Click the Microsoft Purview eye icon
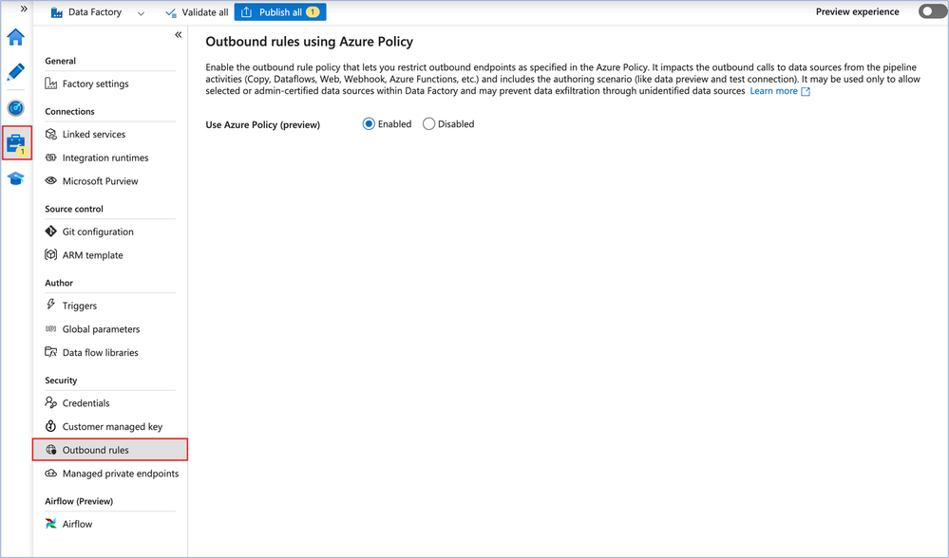Viewport: 949px width, 558px height. (x=51, y=180)
